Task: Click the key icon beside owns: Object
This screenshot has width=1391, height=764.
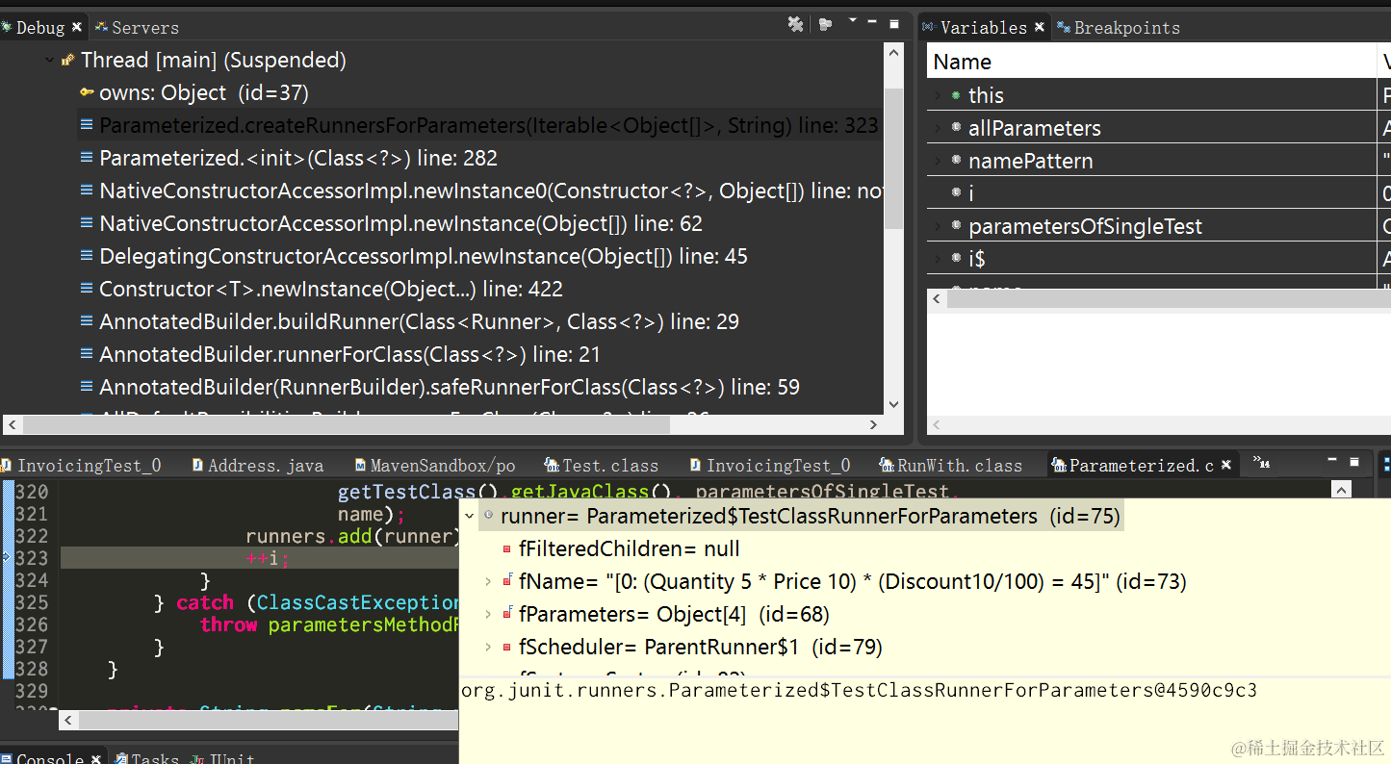Action: [x=87, y=93]
